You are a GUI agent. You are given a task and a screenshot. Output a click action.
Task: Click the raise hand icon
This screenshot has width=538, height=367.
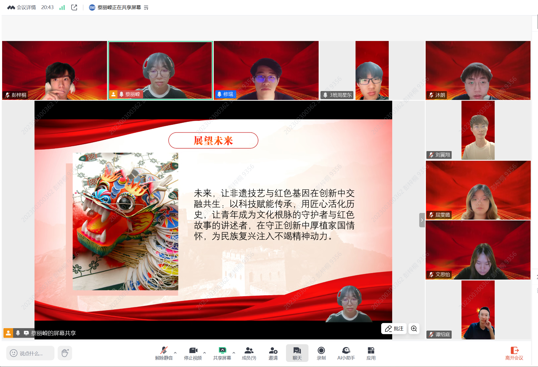[x=65, y=353]
